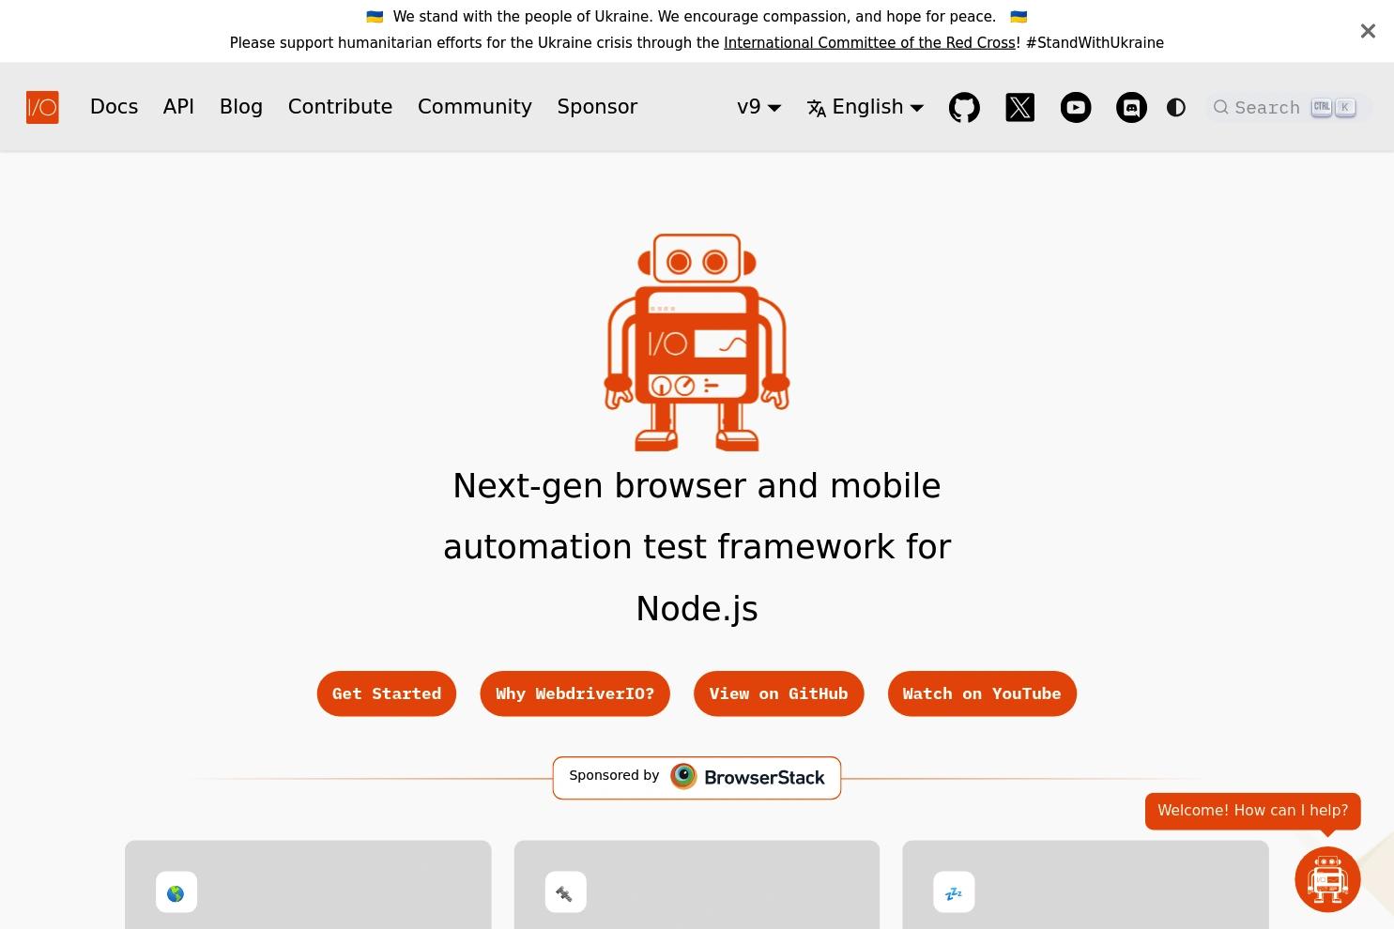
Task: Follow the International Committee of the Red Cross link
Action: 869,43
